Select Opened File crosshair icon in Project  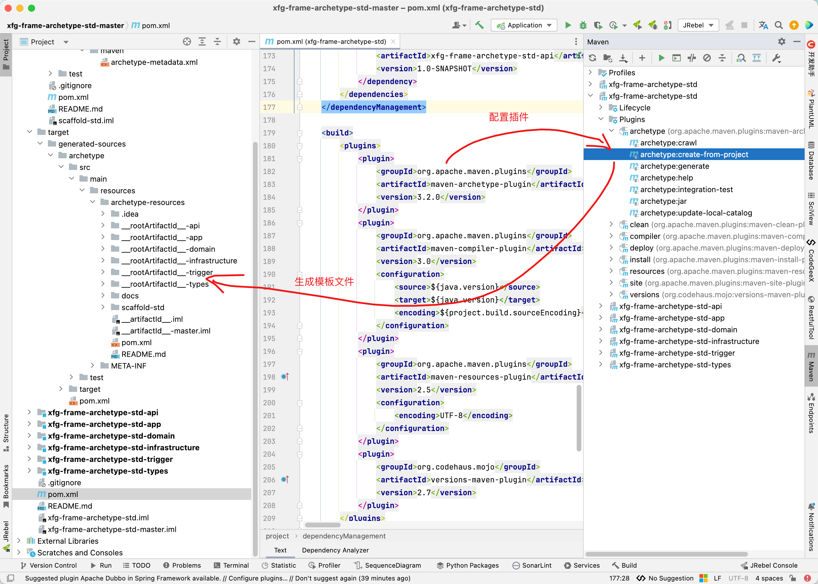pos(187,42)
